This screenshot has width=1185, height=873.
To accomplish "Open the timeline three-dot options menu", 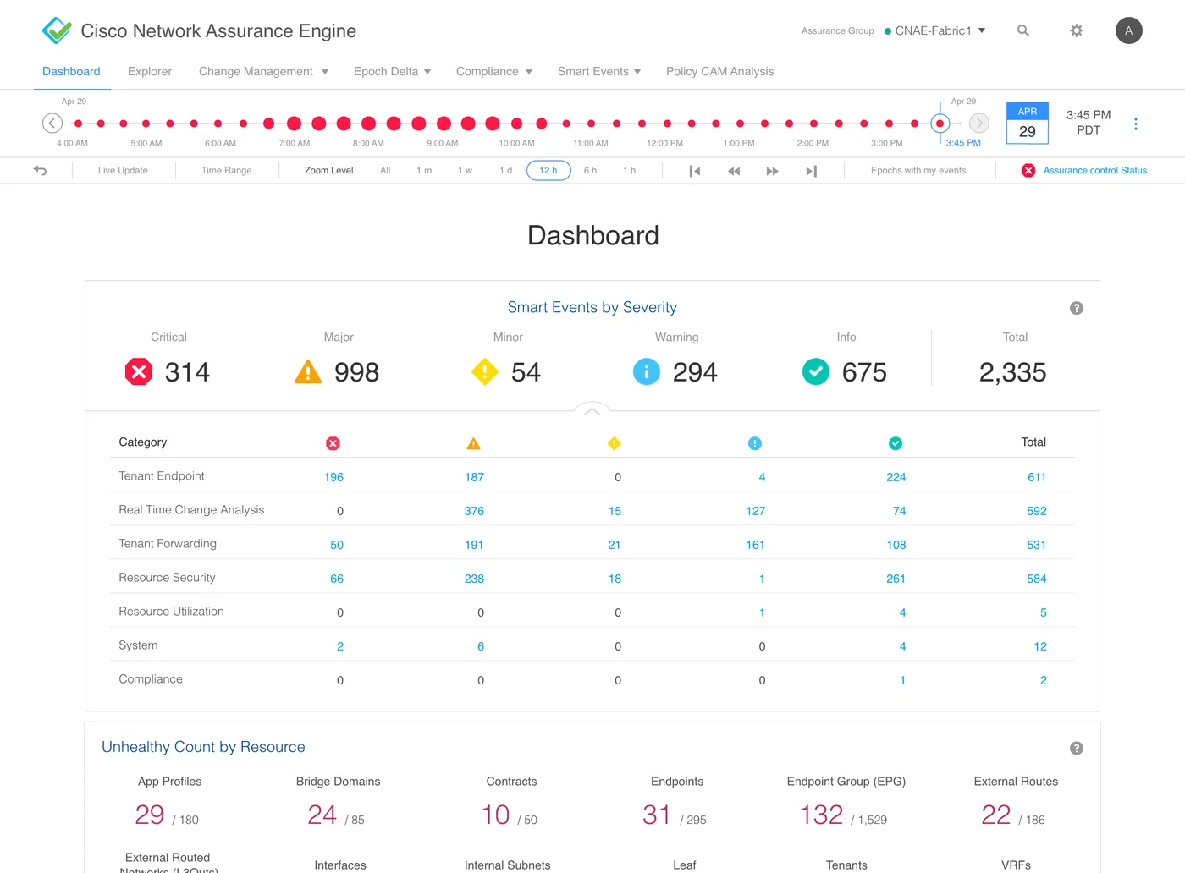I will (x=1136, y=124).
